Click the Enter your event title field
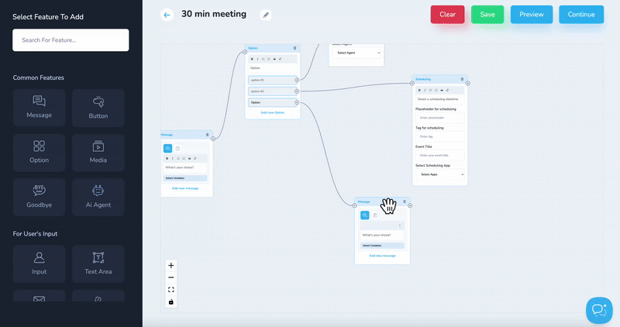This screenshot has width=620, height=327. coord(439,155)
